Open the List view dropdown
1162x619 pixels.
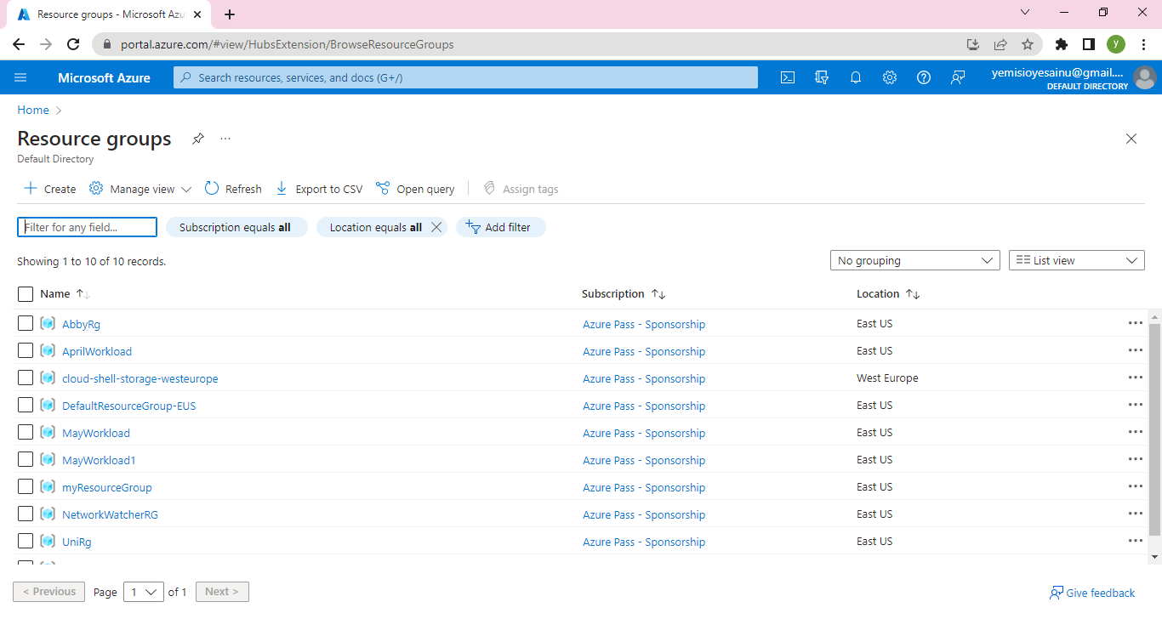tap(1076, 261)
